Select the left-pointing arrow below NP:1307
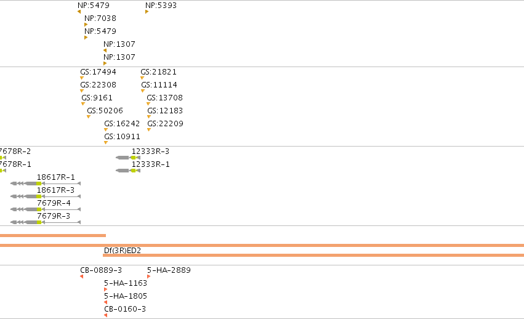The height and width of the screenshot is (319, 524). [105, 50]
